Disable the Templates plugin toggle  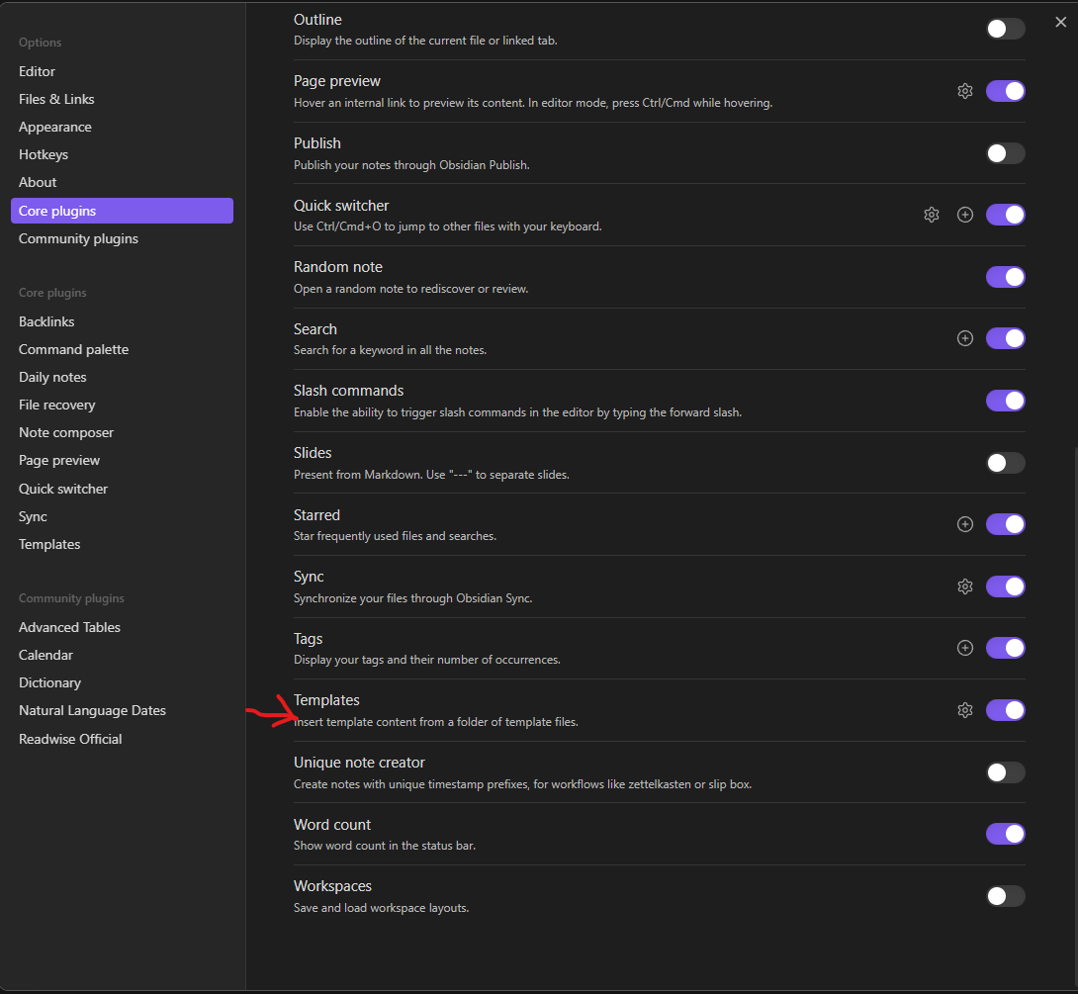point(1005,710)
